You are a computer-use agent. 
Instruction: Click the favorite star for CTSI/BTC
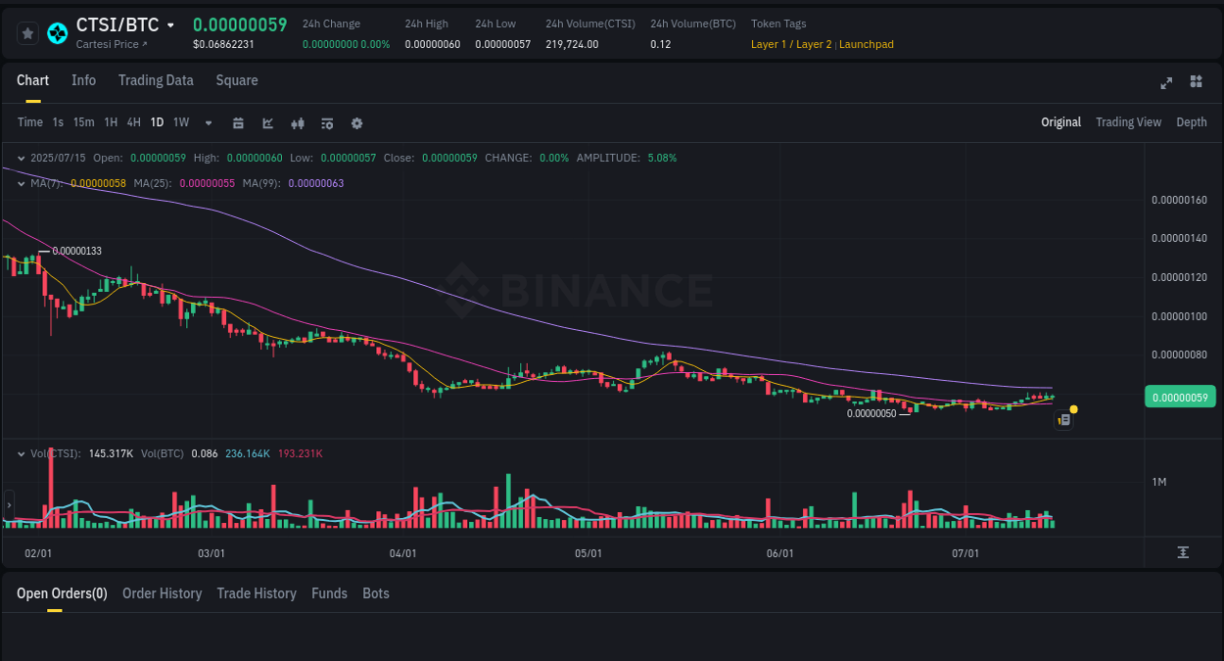(26, 32)
